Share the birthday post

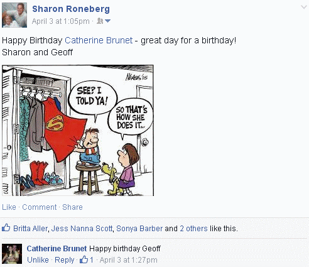(x=72, y=207)
